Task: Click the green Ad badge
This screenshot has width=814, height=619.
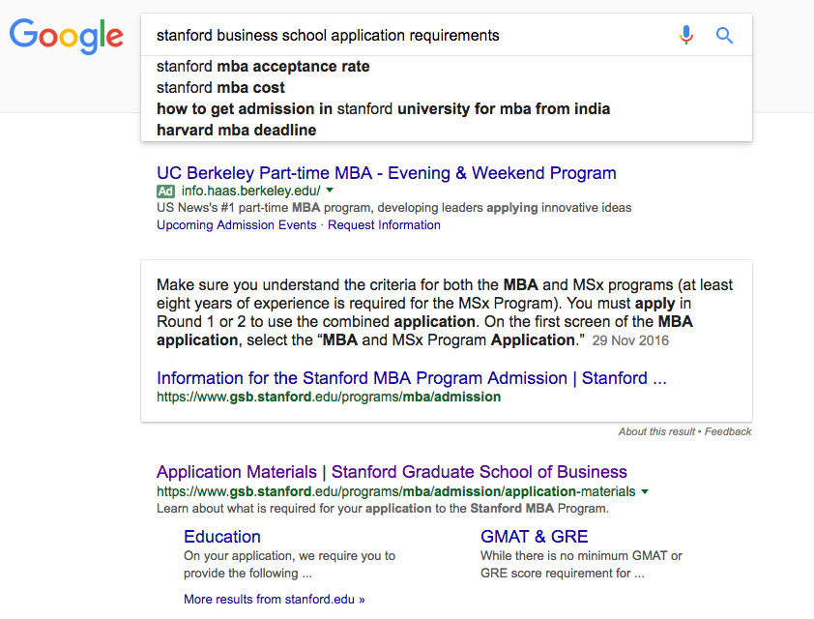Action: [166, 192]
